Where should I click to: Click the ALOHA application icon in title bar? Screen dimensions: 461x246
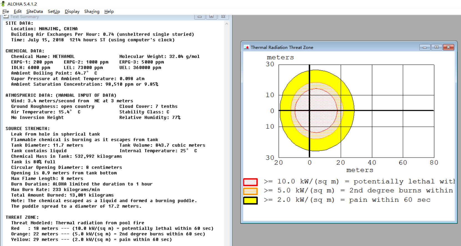point(3,4)
